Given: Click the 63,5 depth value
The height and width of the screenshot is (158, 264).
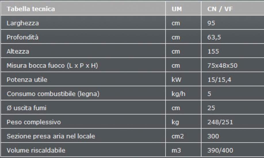Looking at the screenshot, I should tap(214, 37).
